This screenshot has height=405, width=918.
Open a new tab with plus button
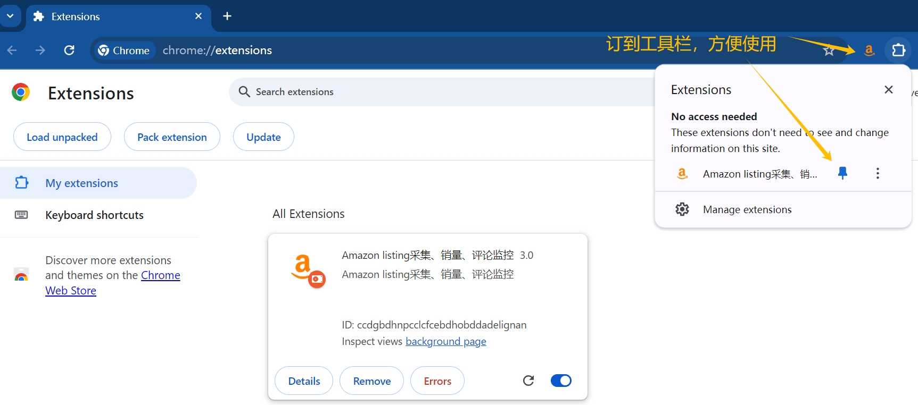tap(227, 16)
